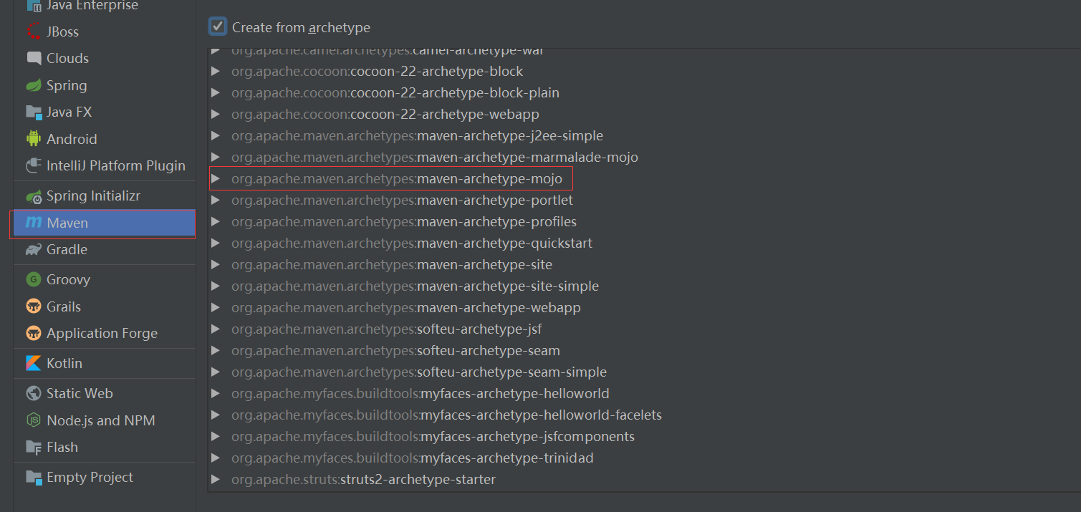Image resolution: width=1081 pixels, height=512 pixels.
Task: Click the Static Web globe icon
Action: click(34, 393)
